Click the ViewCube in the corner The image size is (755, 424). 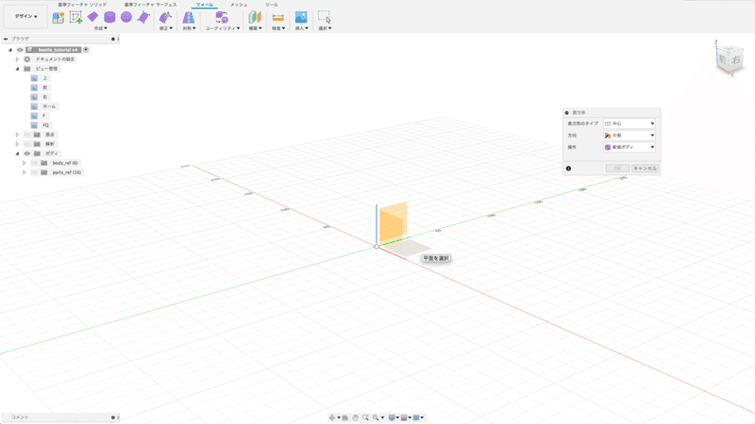click(x=730, y=59)
